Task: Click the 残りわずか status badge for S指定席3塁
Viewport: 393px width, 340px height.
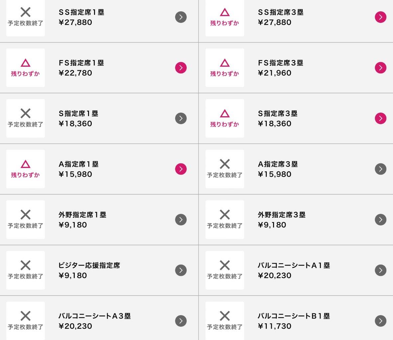Action: click(225, 118)
